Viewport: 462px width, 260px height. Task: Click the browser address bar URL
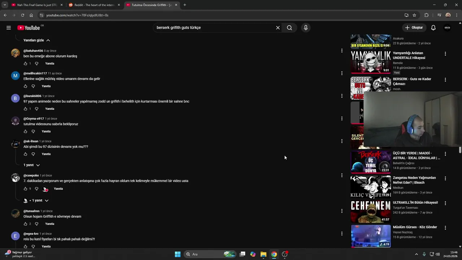tap(77, 15)
